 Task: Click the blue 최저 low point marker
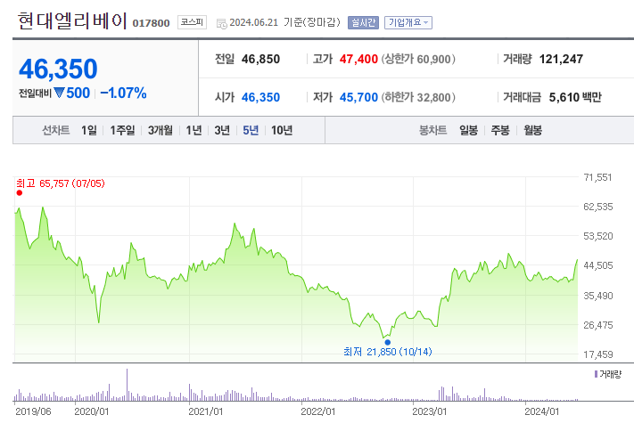coord(387,342)
